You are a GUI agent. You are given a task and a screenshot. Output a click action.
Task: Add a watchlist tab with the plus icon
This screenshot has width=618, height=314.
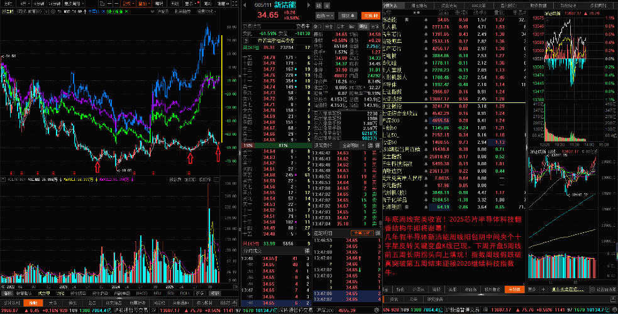[x=543, y=290]
